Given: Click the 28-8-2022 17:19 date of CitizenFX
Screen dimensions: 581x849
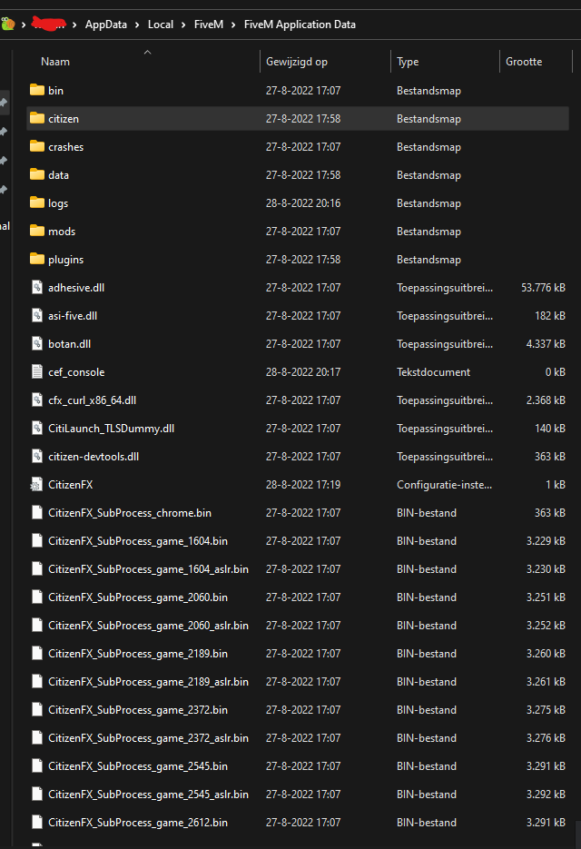Looking at the screenshot, I should (302, 485).
